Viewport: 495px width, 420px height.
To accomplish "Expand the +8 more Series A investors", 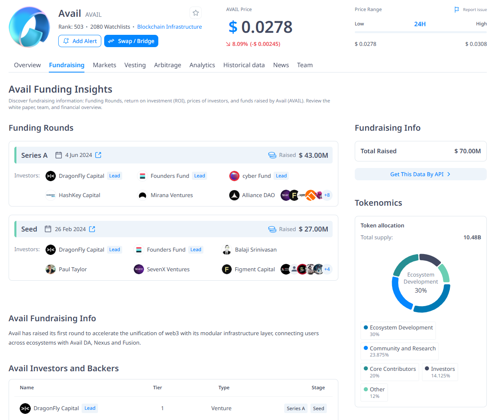I will (327, 195).
